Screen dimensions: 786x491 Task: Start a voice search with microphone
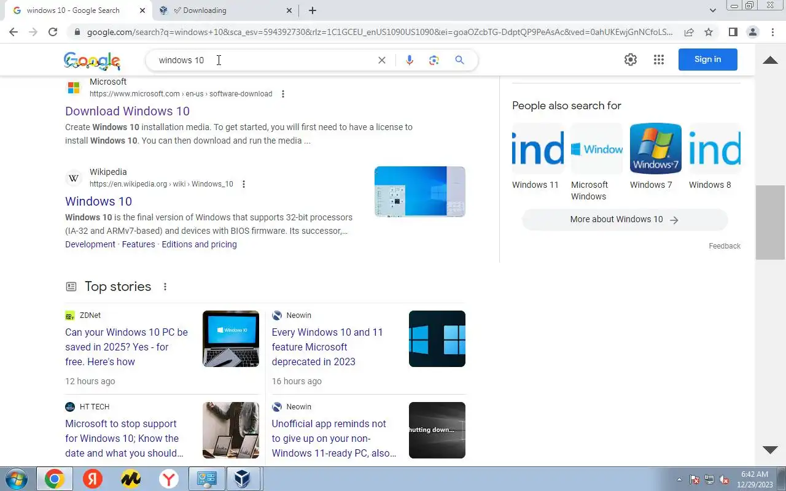coord(410,60)
